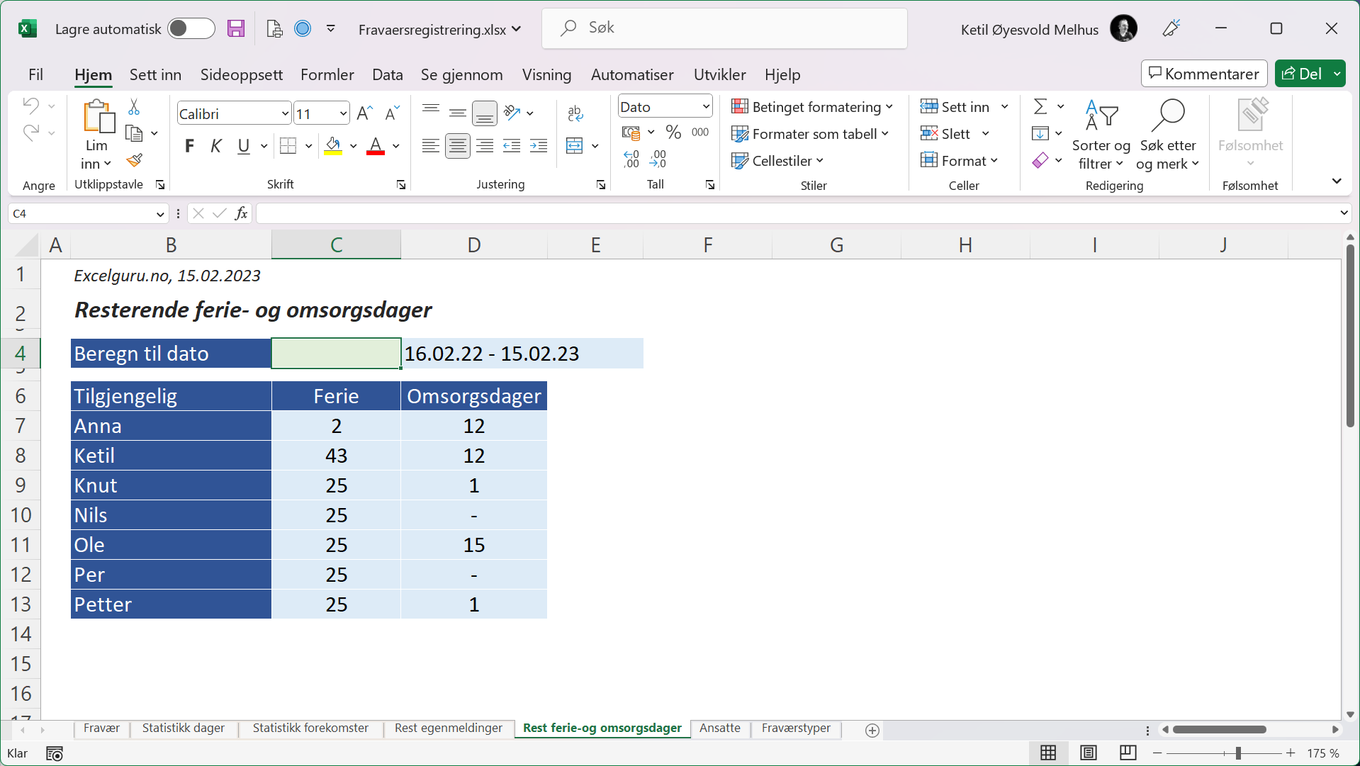Click Sorter og filtrer button
1360x766 pixels.
pos(1101,134)
